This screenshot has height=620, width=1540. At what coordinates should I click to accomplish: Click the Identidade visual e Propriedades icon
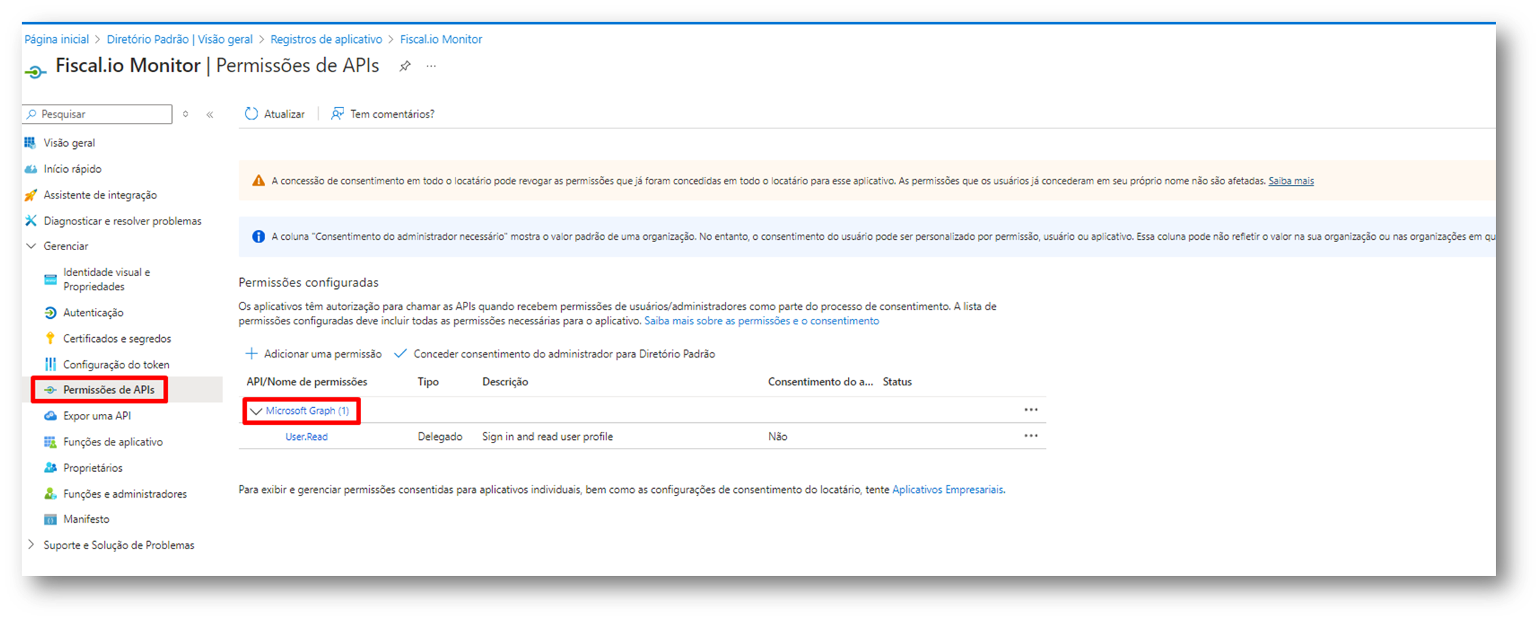pos(50,279)
